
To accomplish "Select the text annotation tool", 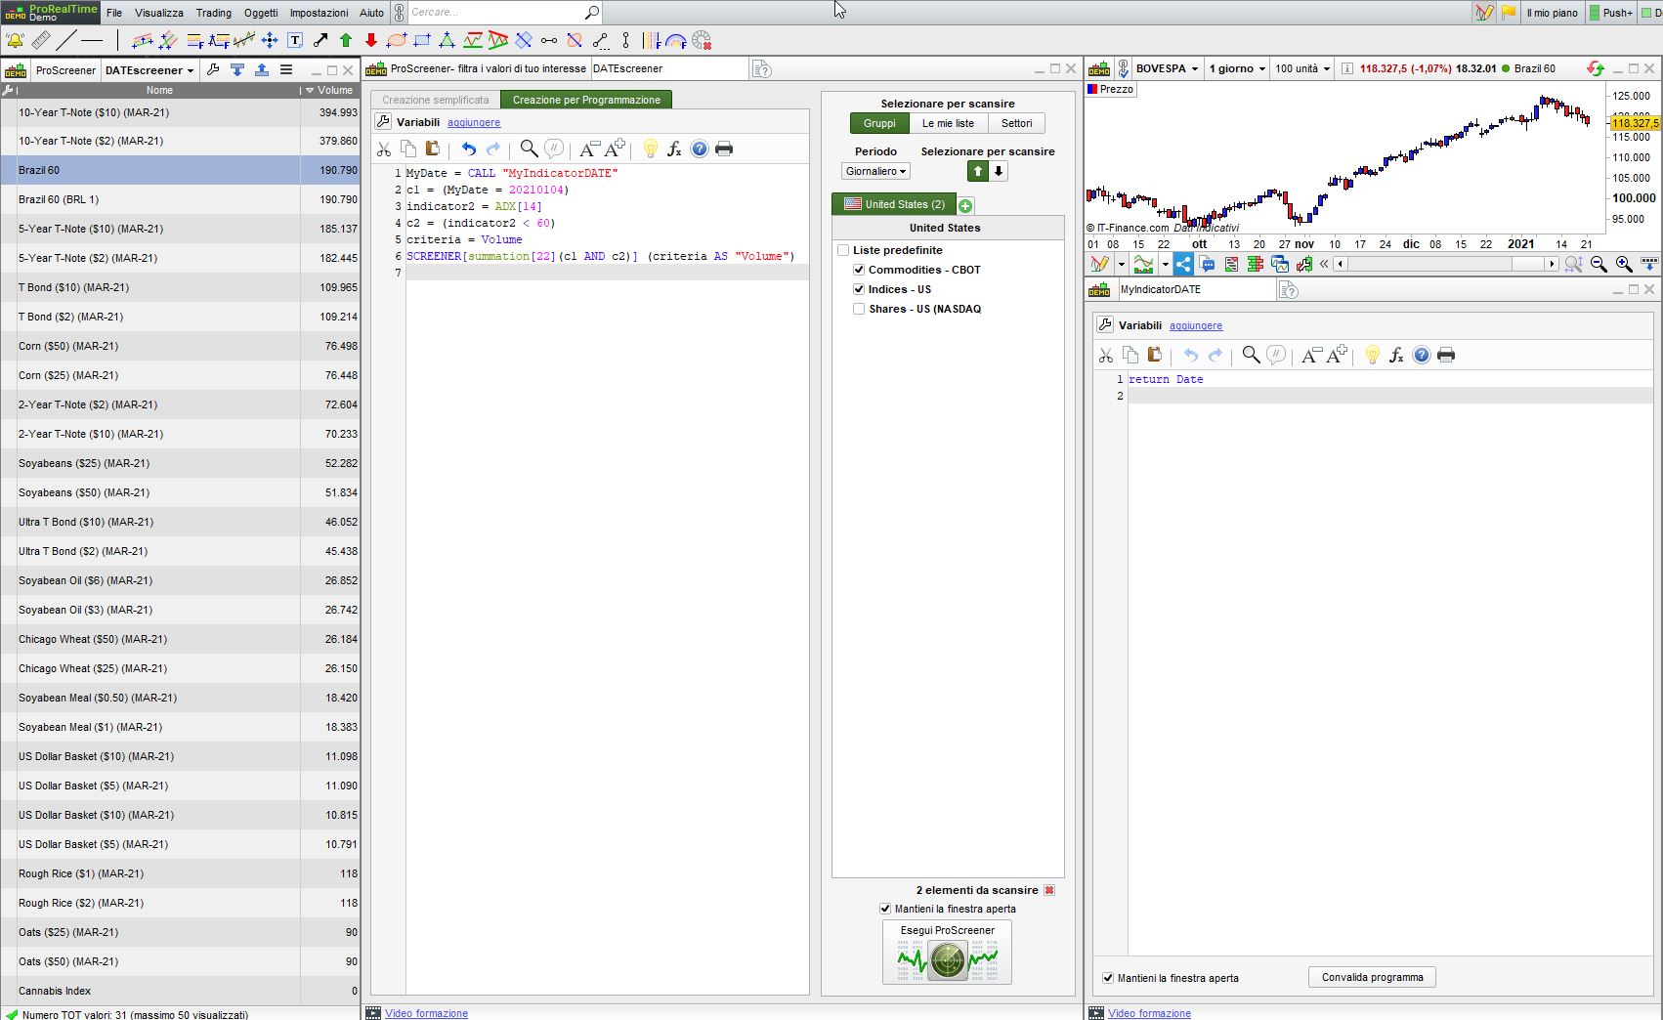I will coord(295,40).
